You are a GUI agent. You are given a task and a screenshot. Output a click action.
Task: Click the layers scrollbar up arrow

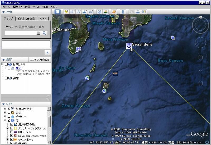pyautogui.click(x=49, y=109)
